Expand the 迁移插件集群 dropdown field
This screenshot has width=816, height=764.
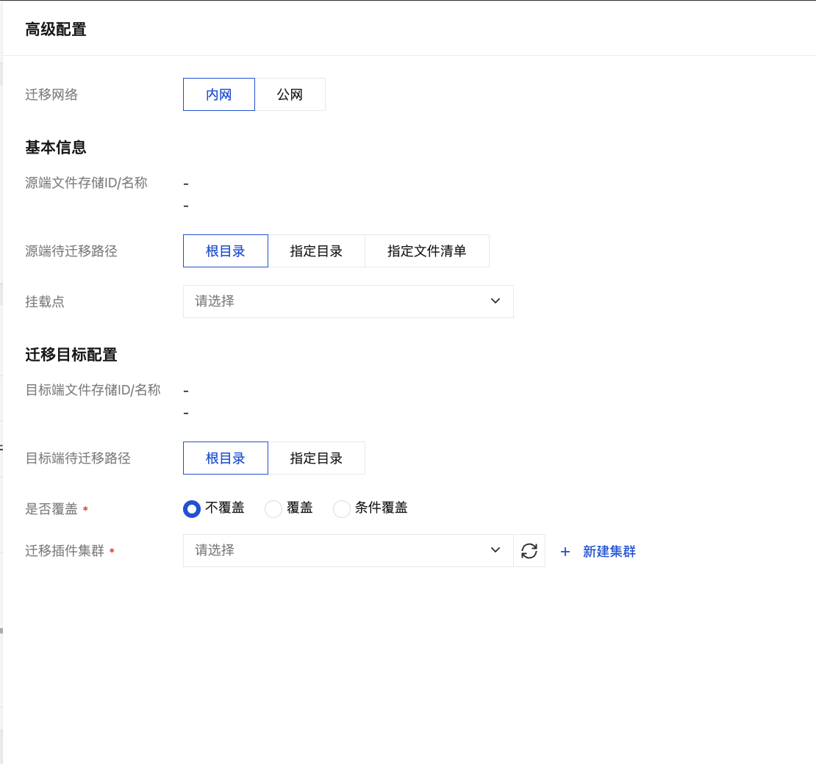tap(338, 551)
